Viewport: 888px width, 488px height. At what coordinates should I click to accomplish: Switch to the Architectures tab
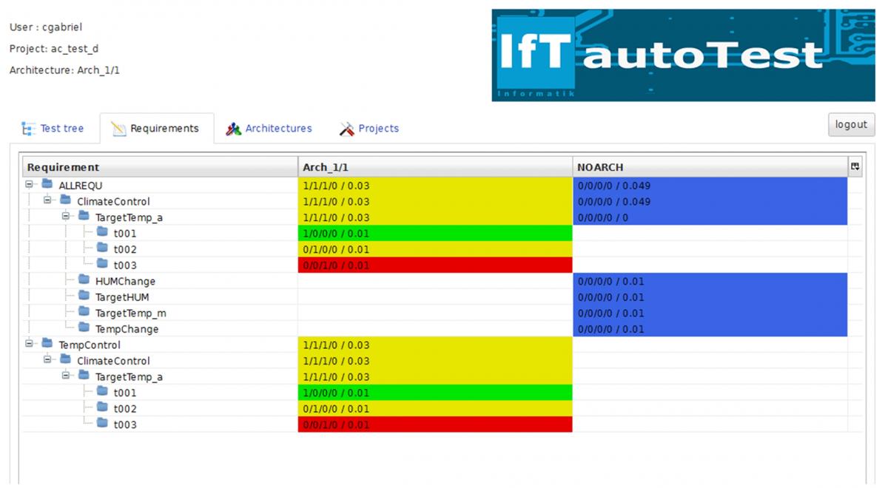pyautogui.click(x=278, y=129)
